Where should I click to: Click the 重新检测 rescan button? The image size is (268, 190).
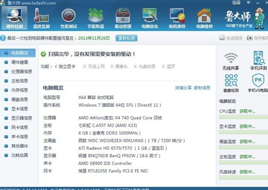tap(127, 38)
